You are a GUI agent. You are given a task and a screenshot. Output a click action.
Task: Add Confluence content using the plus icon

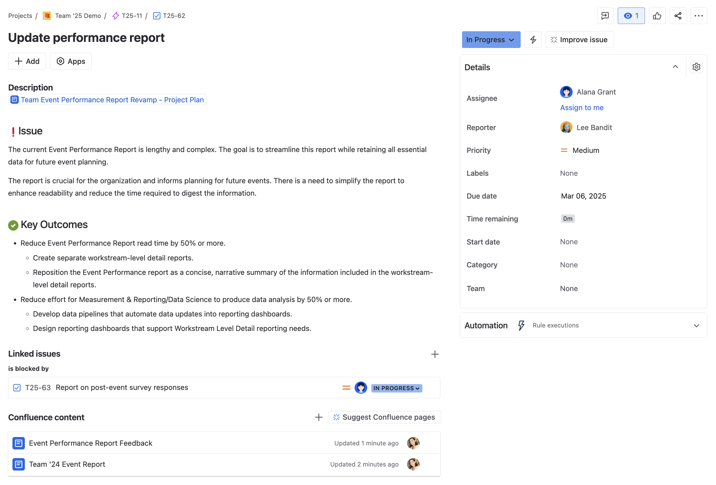point(319,417)
